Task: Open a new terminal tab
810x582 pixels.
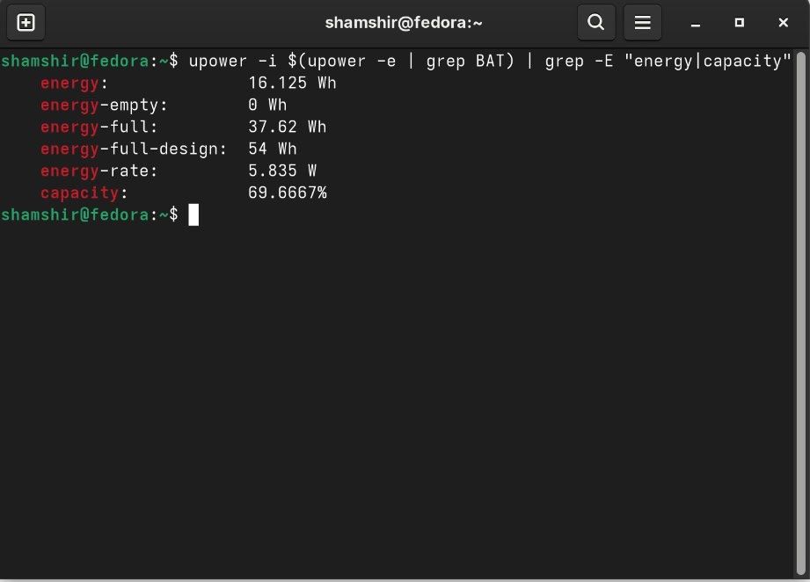Action: 26,22
